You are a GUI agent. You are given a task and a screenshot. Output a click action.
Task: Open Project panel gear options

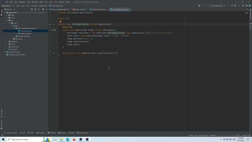pyautogui.click(x=43, y=9)
